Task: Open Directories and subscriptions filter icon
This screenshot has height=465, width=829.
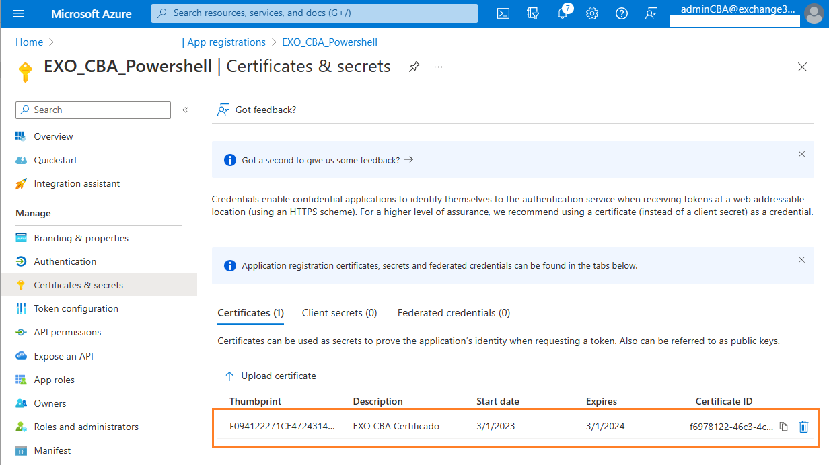Action: click(534, 13)
